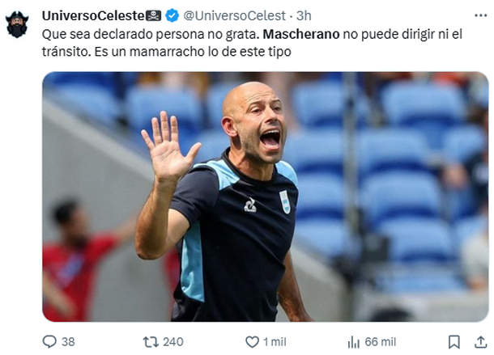This screenshot has width=494, height=355.
Task: Open the attached tweet photo of the coach
Action: click(266, 197)
